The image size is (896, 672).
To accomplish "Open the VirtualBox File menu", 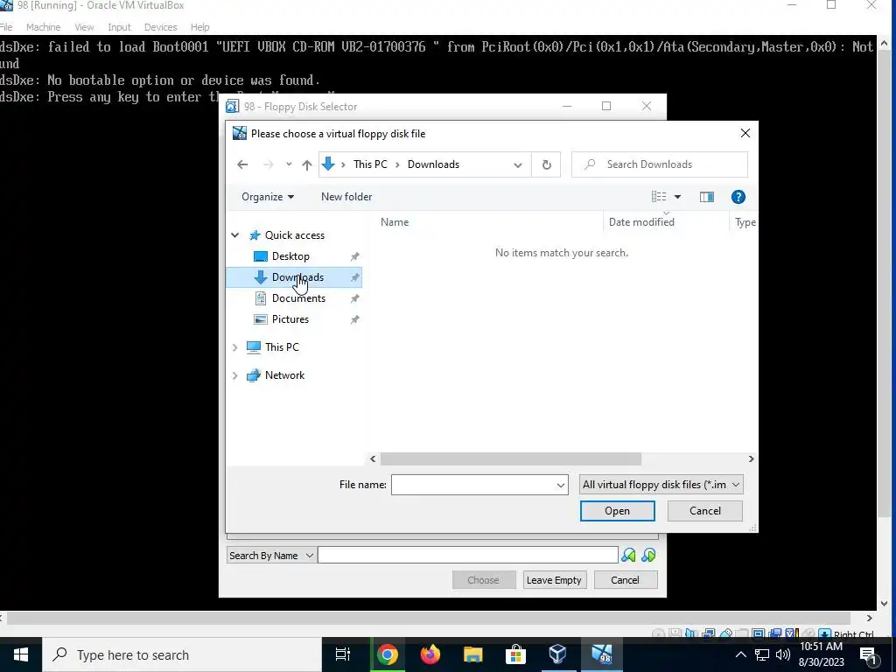I will [x=6, y=27].
